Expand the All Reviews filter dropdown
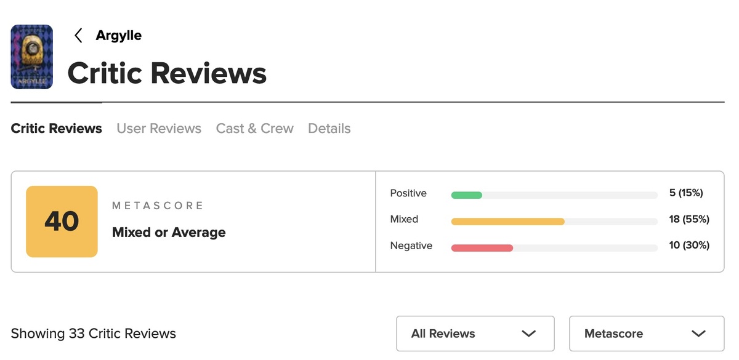The width and height of the screenshot is (739, 360). pyautogui.click(x=475, y=334)
